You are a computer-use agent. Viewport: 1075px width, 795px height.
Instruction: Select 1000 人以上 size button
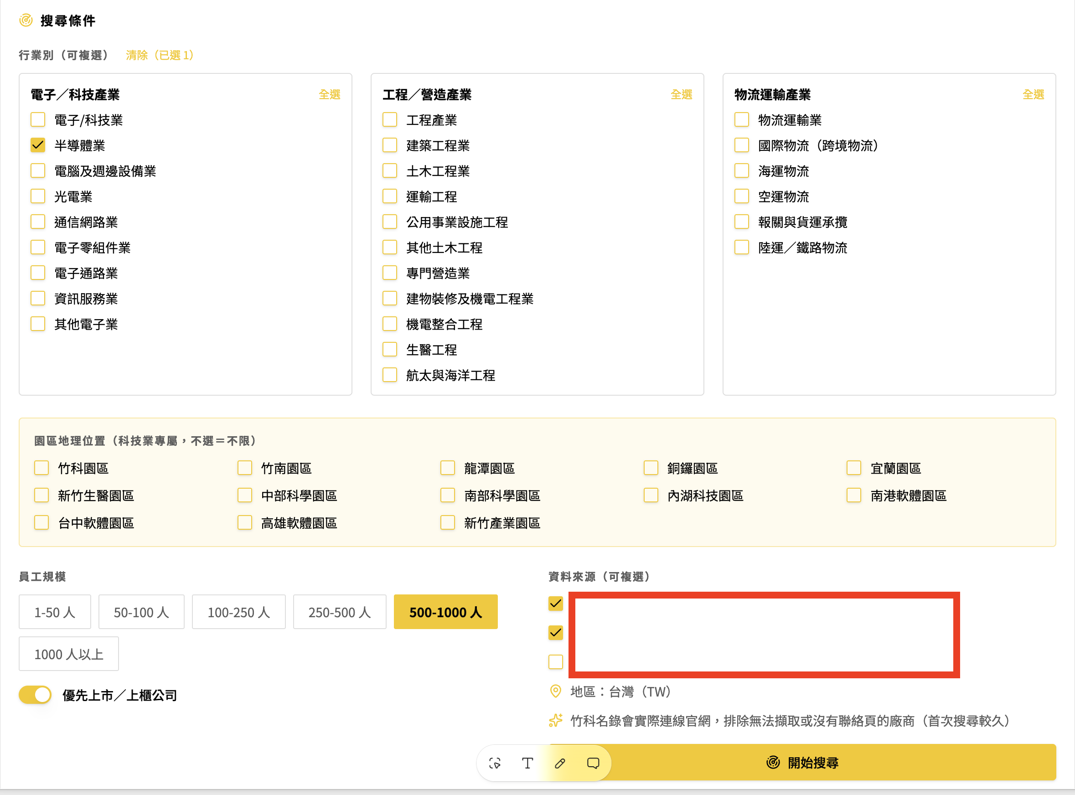[x=69, y=654]
